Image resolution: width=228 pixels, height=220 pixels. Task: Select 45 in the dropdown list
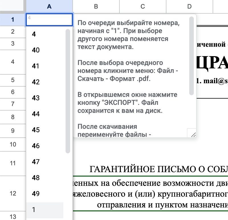click(x=45, y=130)
